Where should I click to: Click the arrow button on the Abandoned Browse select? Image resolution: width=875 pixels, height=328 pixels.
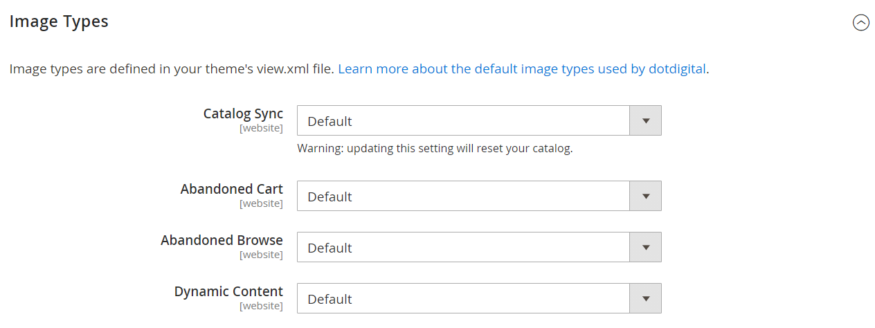coord(645,247)
